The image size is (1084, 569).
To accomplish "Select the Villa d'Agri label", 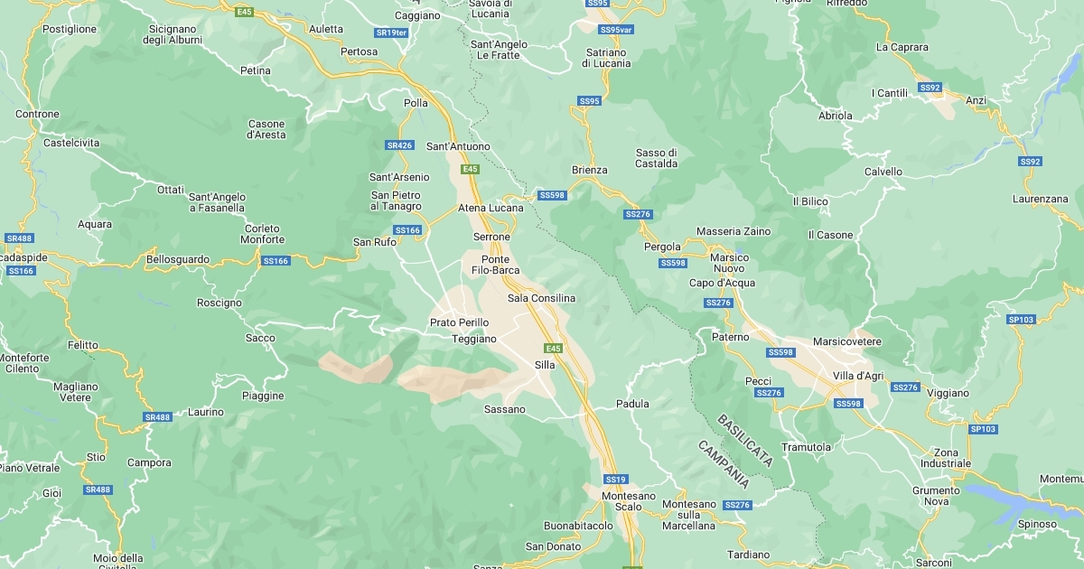I will [858, 376].
